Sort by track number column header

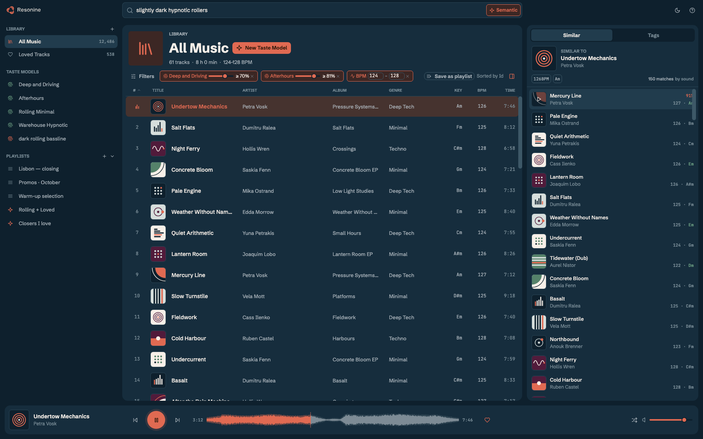[x=136, y=91]
